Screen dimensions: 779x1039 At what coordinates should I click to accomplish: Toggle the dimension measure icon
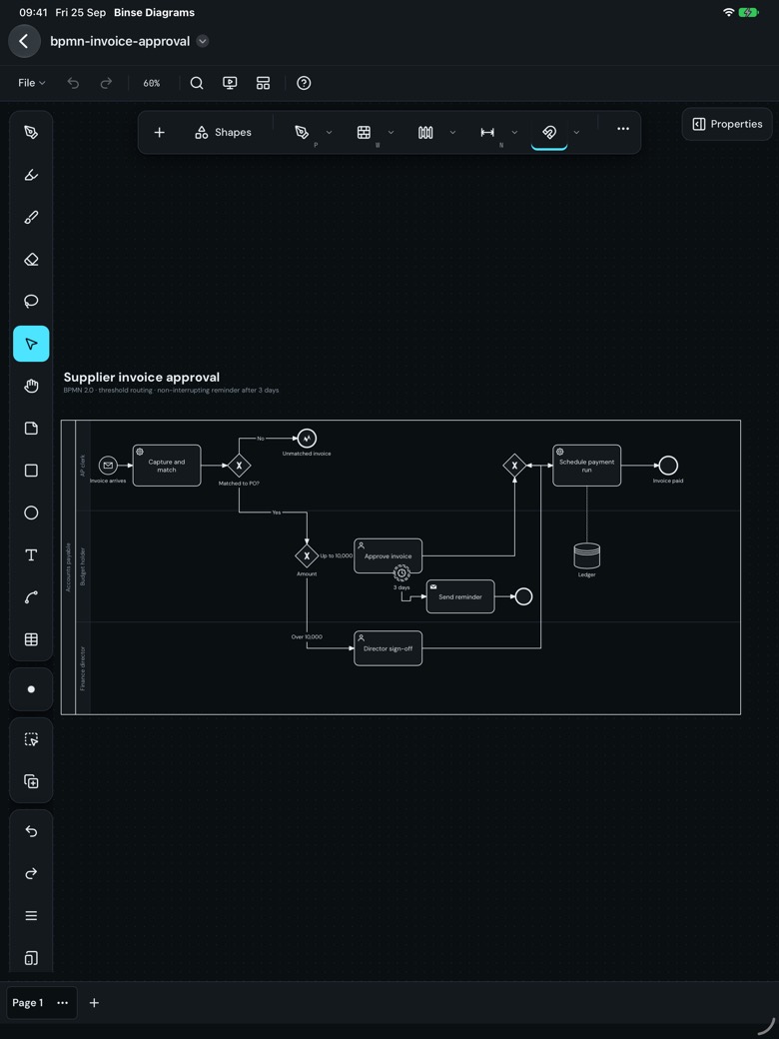click(x=487, y=133)
